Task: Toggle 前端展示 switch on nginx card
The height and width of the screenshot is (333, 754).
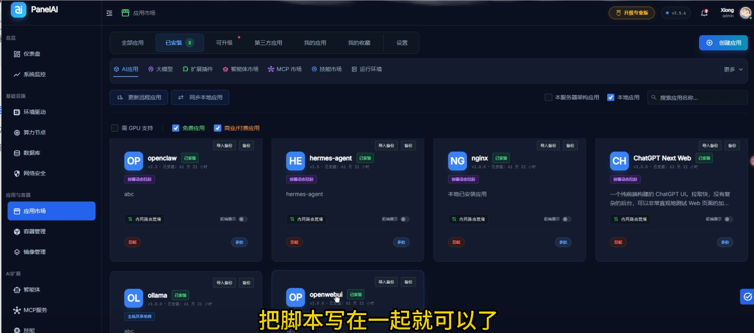Action: pos(567,219)
